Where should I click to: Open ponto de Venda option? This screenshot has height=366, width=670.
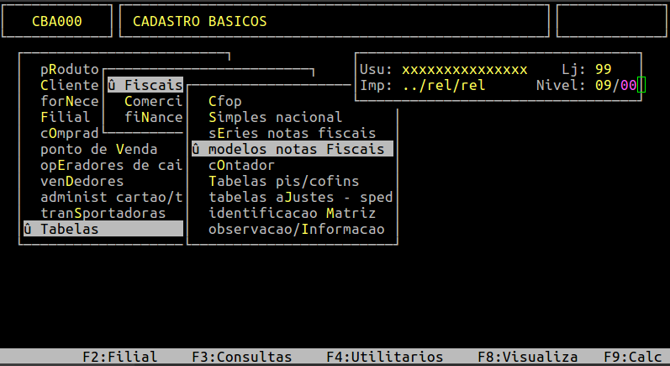coord(99,149)
